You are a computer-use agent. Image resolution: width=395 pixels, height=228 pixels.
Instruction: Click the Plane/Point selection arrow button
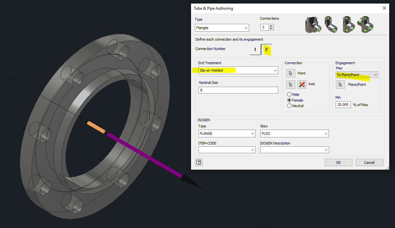pyautogui.click(x=340, y=84)
